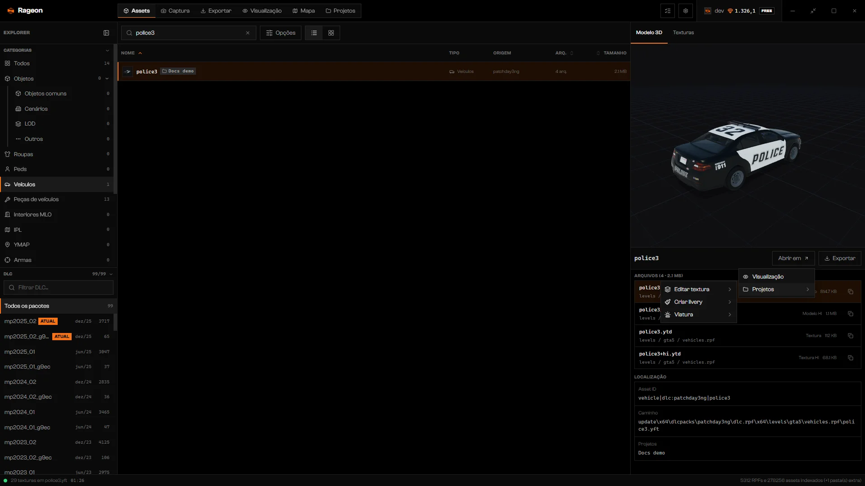The image size is (865, 486).
Task: Sort list by Nome column
Action: (x=131, y=53)
